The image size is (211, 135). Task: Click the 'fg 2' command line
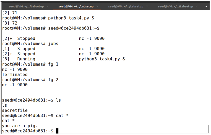[x=30, y=80]
